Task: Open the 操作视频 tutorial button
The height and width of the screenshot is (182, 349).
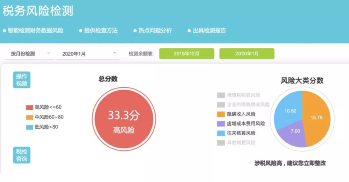Action: tap(22, 80)
